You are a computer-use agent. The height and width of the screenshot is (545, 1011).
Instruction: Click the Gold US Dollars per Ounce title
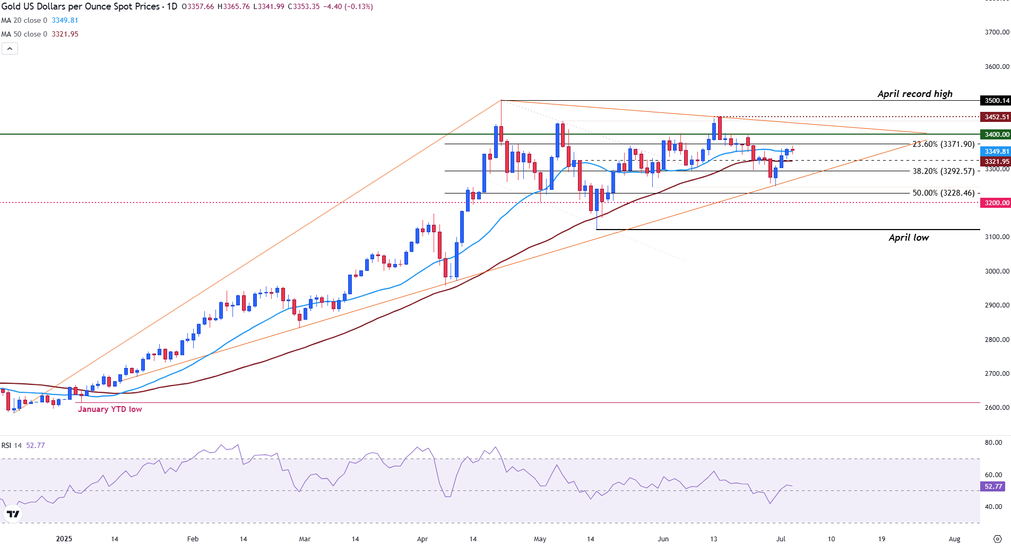(x=80, y=6)
